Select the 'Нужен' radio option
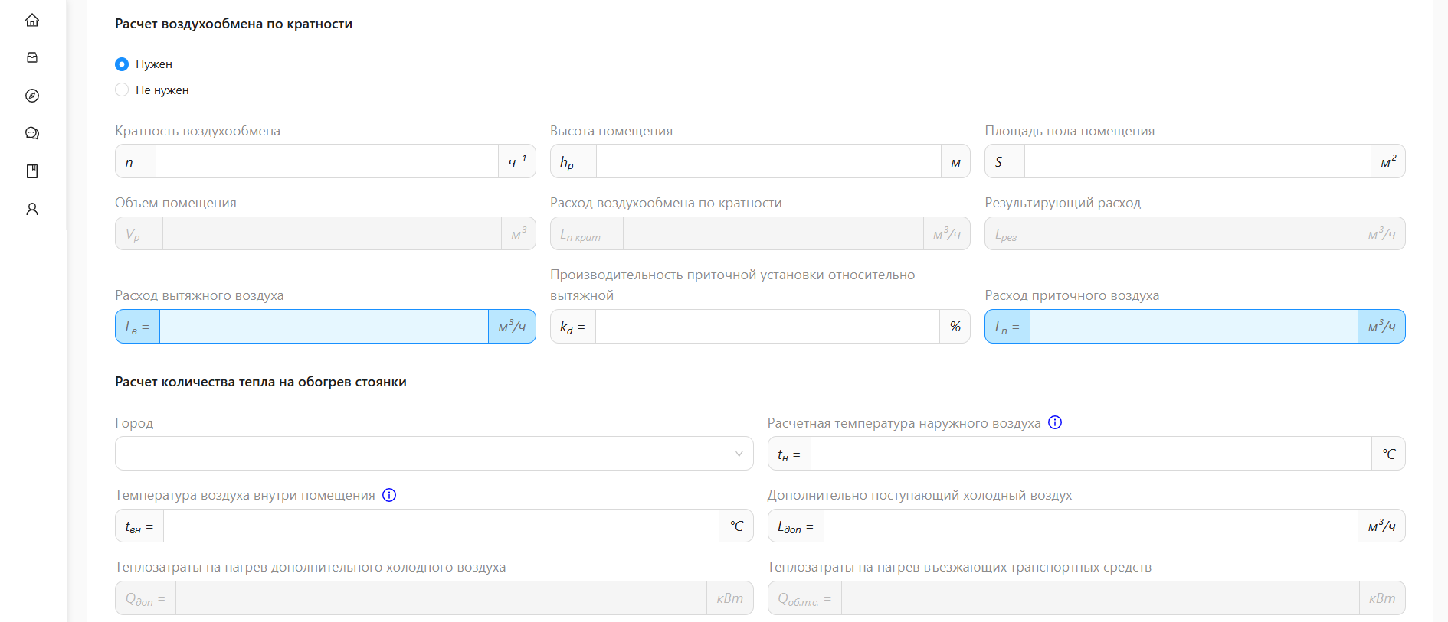This screenshot has width=1448, height=622. [x=122, y=64]
